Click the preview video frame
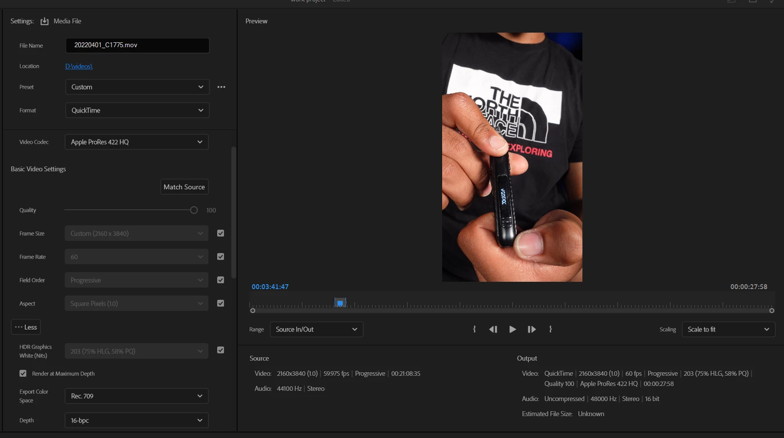Image resolution: width=784 pixels, height=438 pixels. coord(512,157)
